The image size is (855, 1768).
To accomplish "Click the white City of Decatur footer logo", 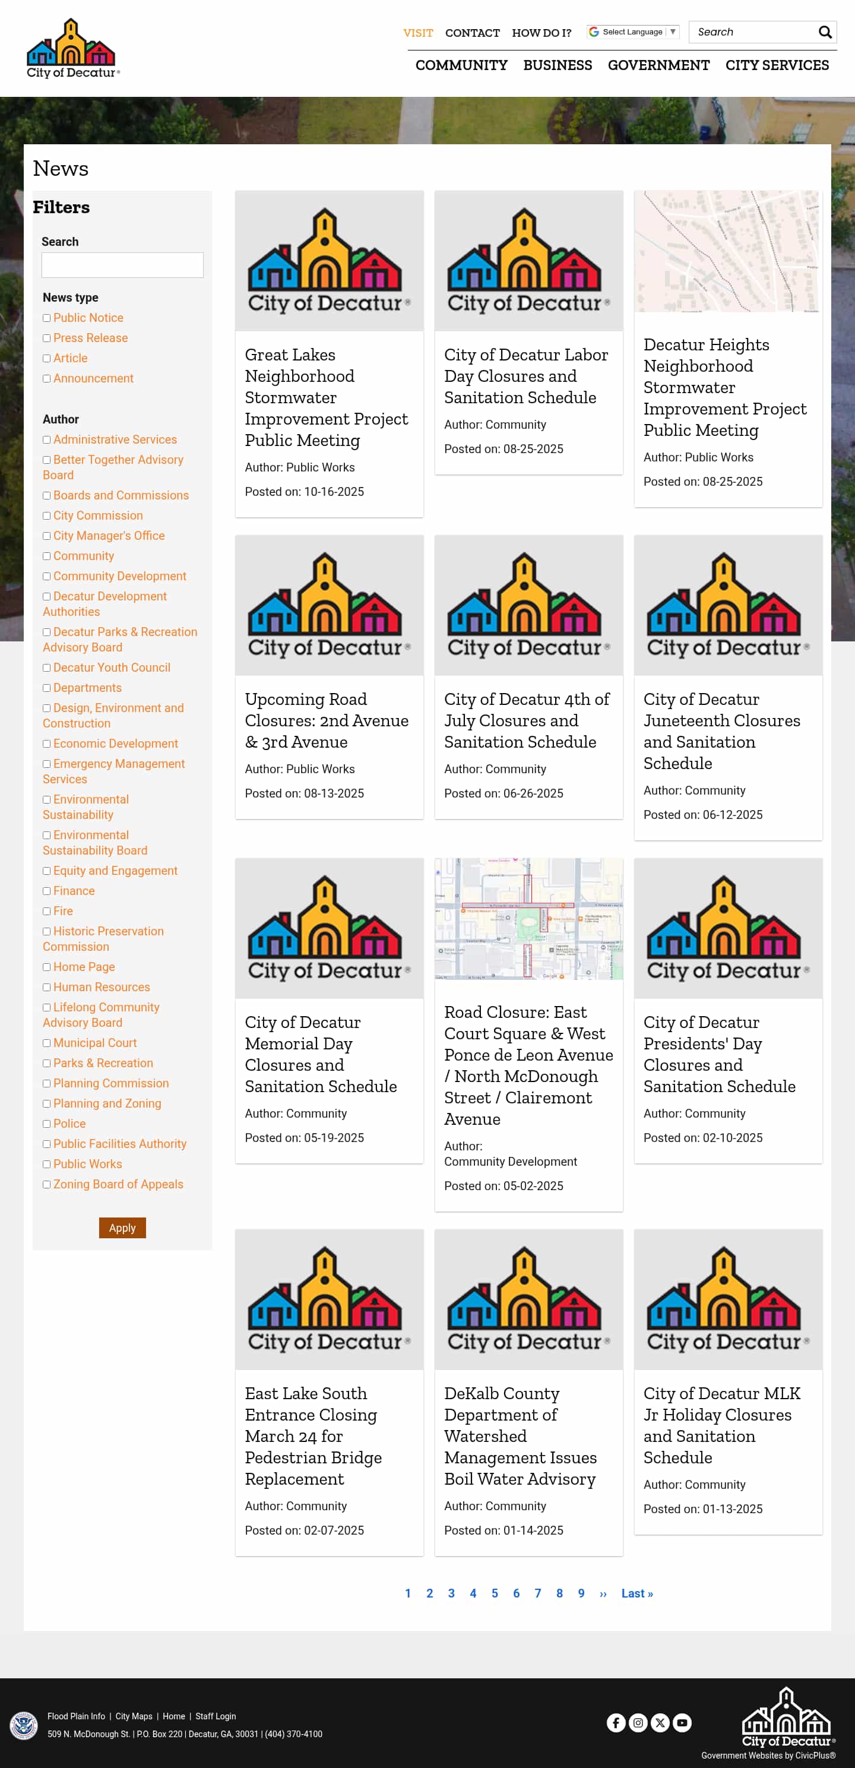I will (x=788, y=1716).
